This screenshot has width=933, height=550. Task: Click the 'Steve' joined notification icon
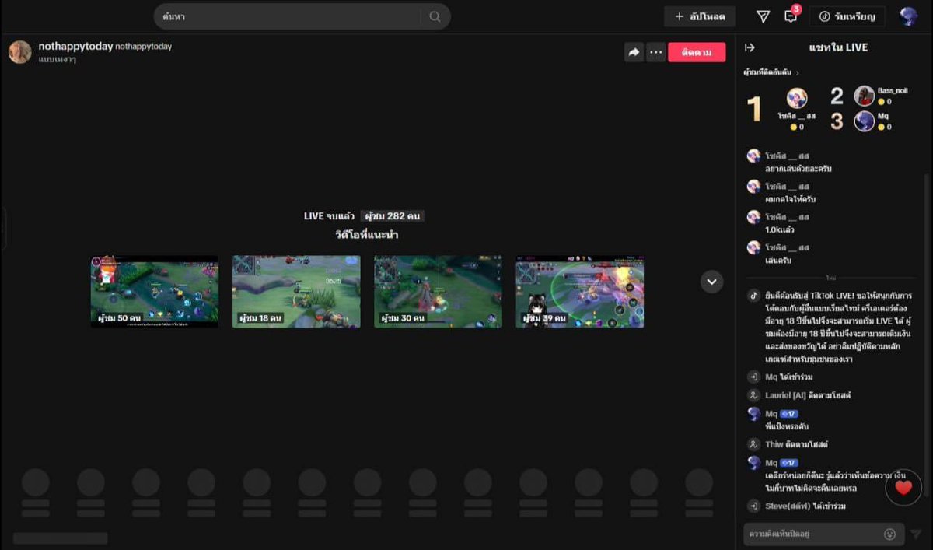pyautogui.click(x=753, y=506)
